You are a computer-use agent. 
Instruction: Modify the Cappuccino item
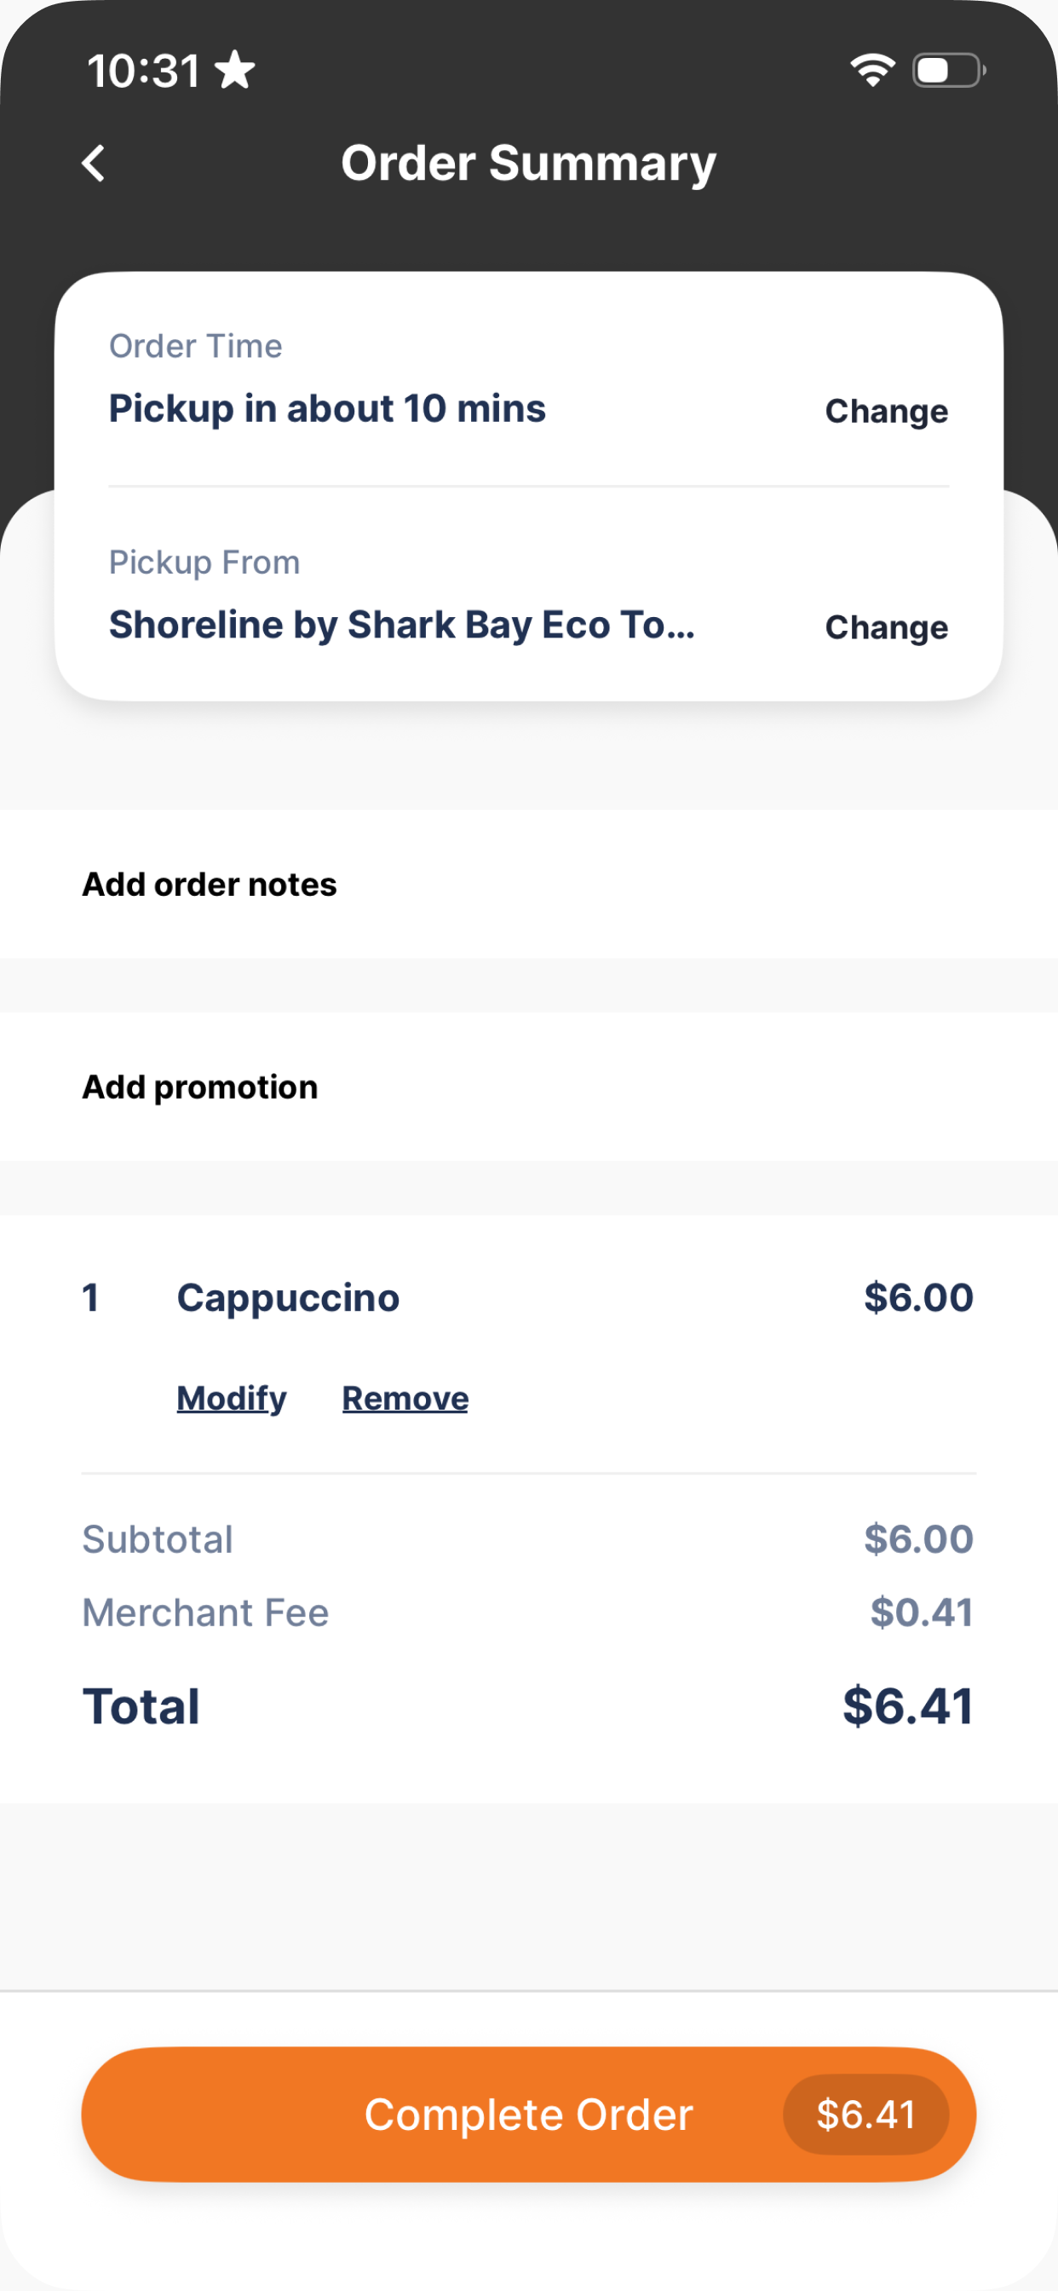click(231, 1398)
